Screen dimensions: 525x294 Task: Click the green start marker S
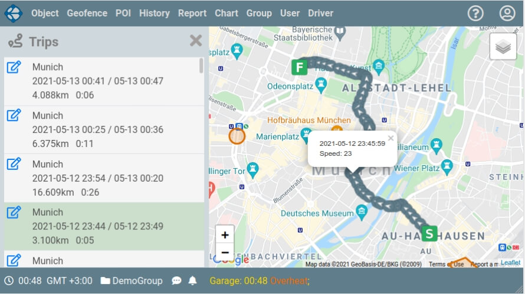pyautogui.click(x=429, y=233)
